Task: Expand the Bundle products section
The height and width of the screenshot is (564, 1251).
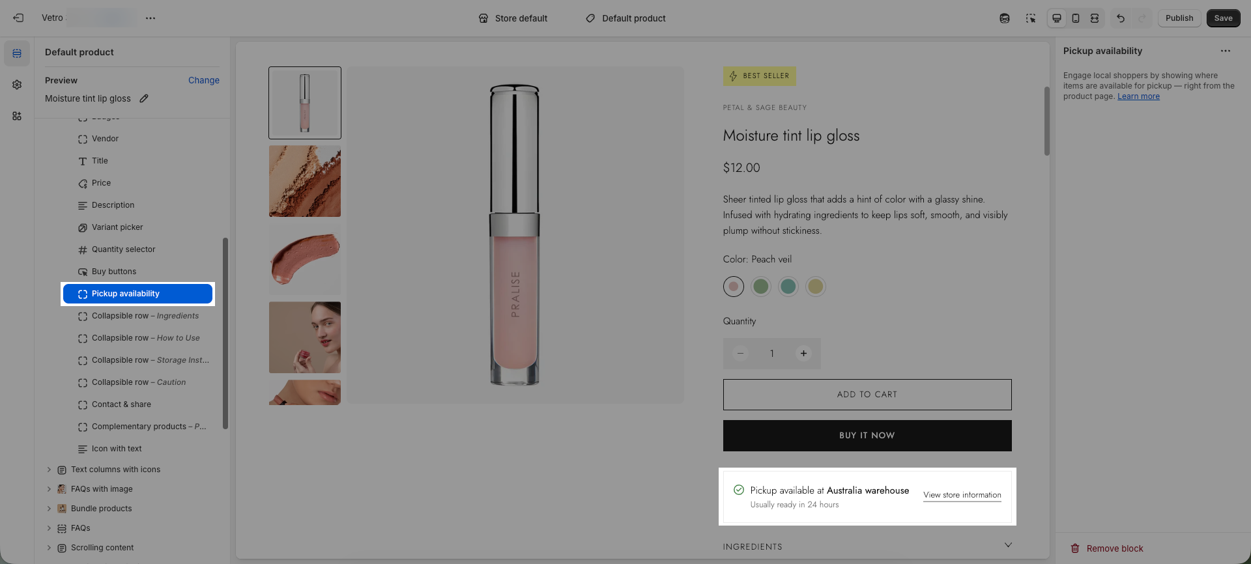Action: pos(49,509)
